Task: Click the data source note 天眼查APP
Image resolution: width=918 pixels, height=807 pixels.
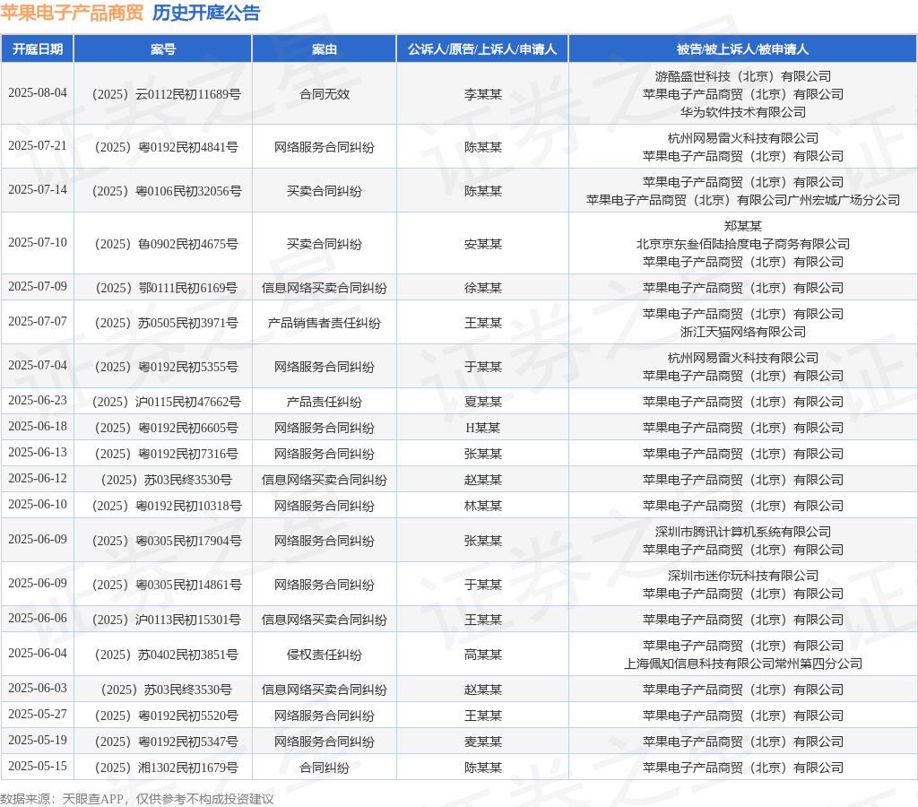Action: [92, 799]
